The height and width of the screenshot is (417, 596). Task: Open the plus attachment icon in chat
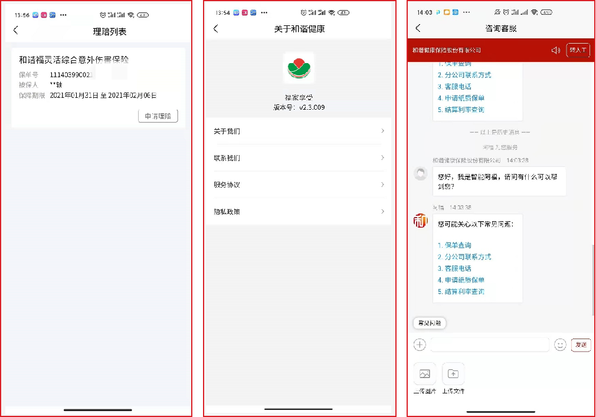pos(420,344)
